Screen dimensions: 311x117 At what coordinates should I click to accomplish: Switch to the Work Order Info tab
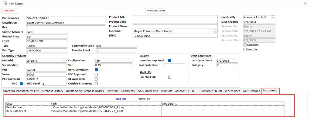(x=148, y=91)
